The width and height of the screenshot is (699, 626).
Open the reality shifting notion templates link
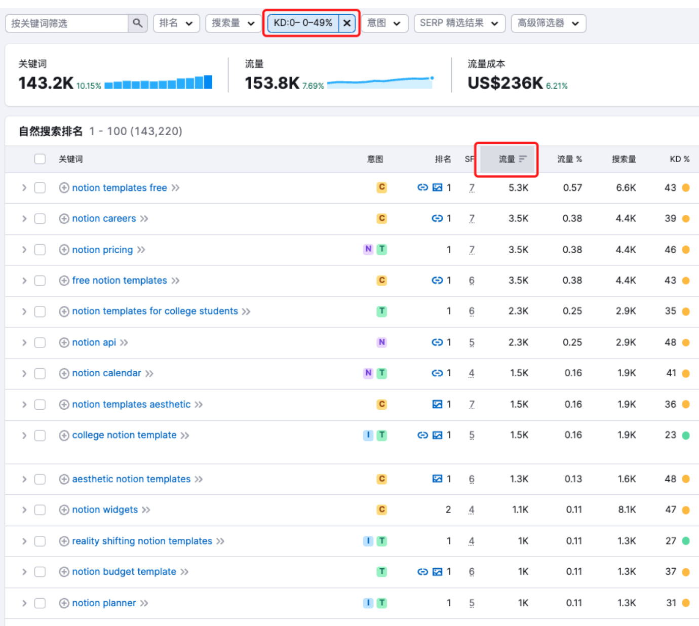(x=142, y=541)
